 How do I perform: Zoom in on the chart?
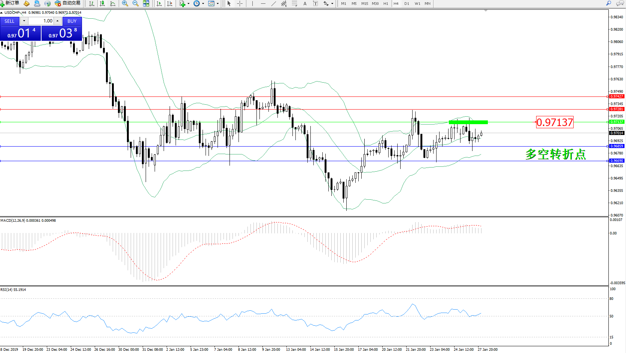(x=125, y=3)
